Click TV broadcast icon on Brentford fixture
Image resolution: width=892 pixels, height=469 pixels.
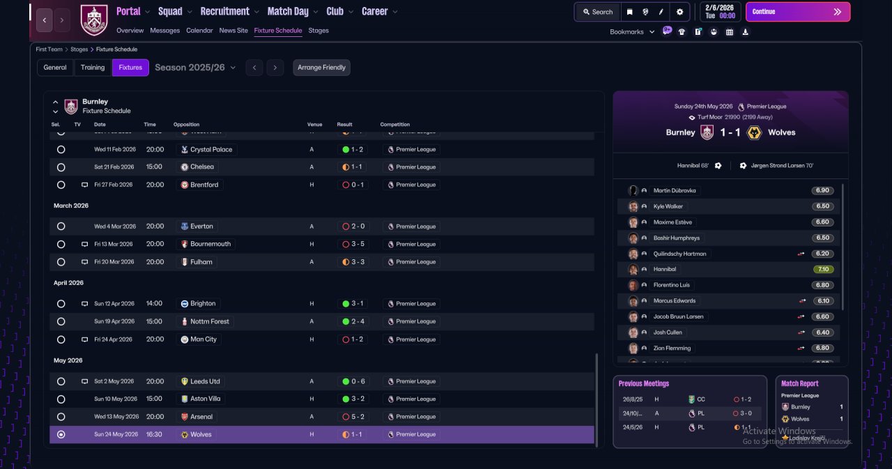(84, 185)
